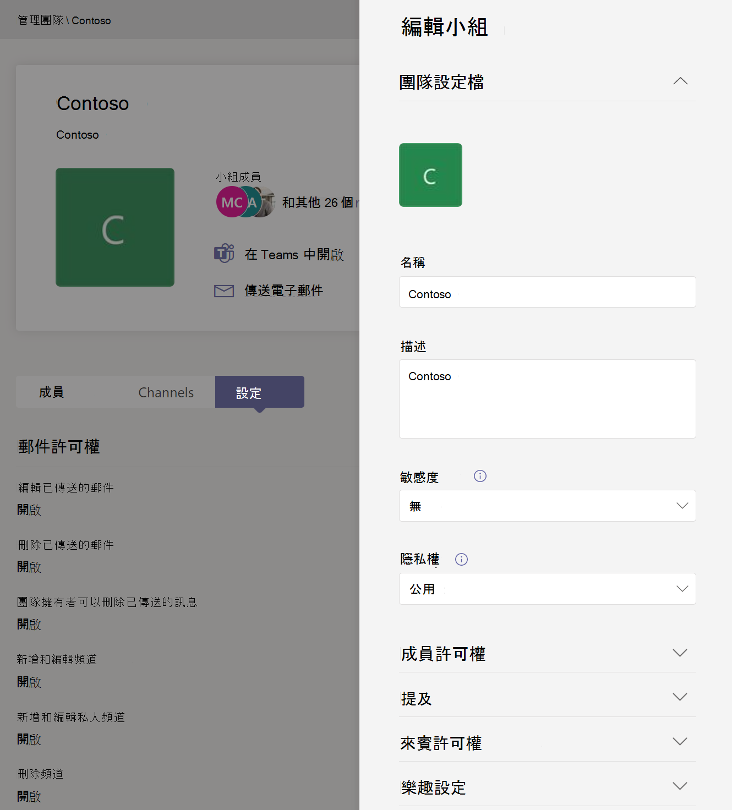This screenshot has height=810, width=732.
Task: Click the 開啟 value under 刪除頻道
Action: point(29,796)
